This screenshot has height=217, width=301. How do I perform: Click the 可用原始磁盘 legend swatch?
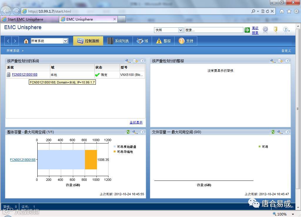pyautogui.click(x=115, y=146)
